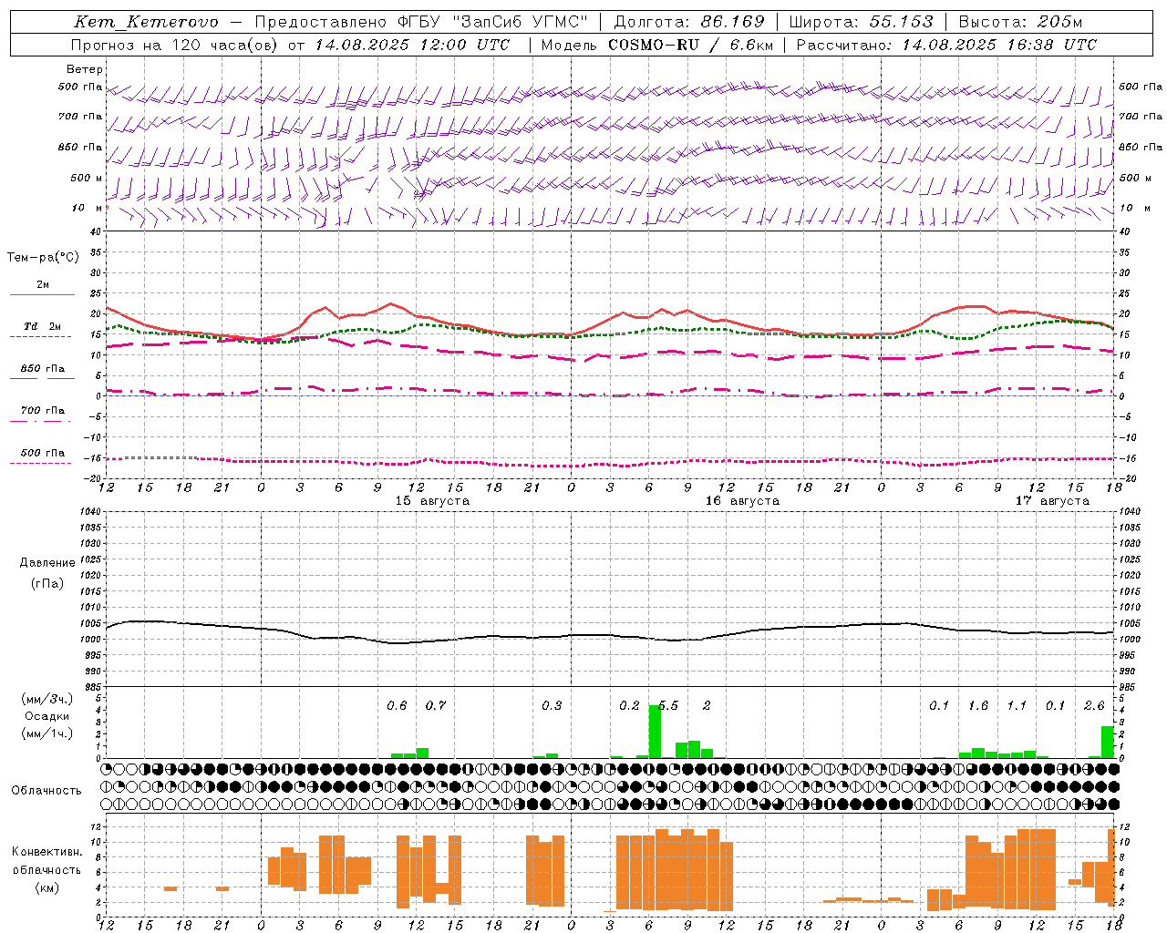Select the 'Предоставлено ФГБУ ЗапСиб УГМС' provider text

[x=421, y=22]
